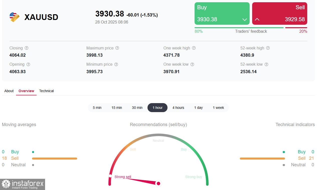Open the About tab
Viewport: 317px width, 190px height.
9,91
